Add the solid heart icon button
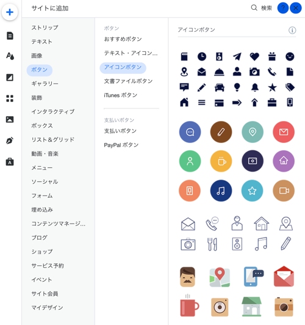 tap(254, 56)
